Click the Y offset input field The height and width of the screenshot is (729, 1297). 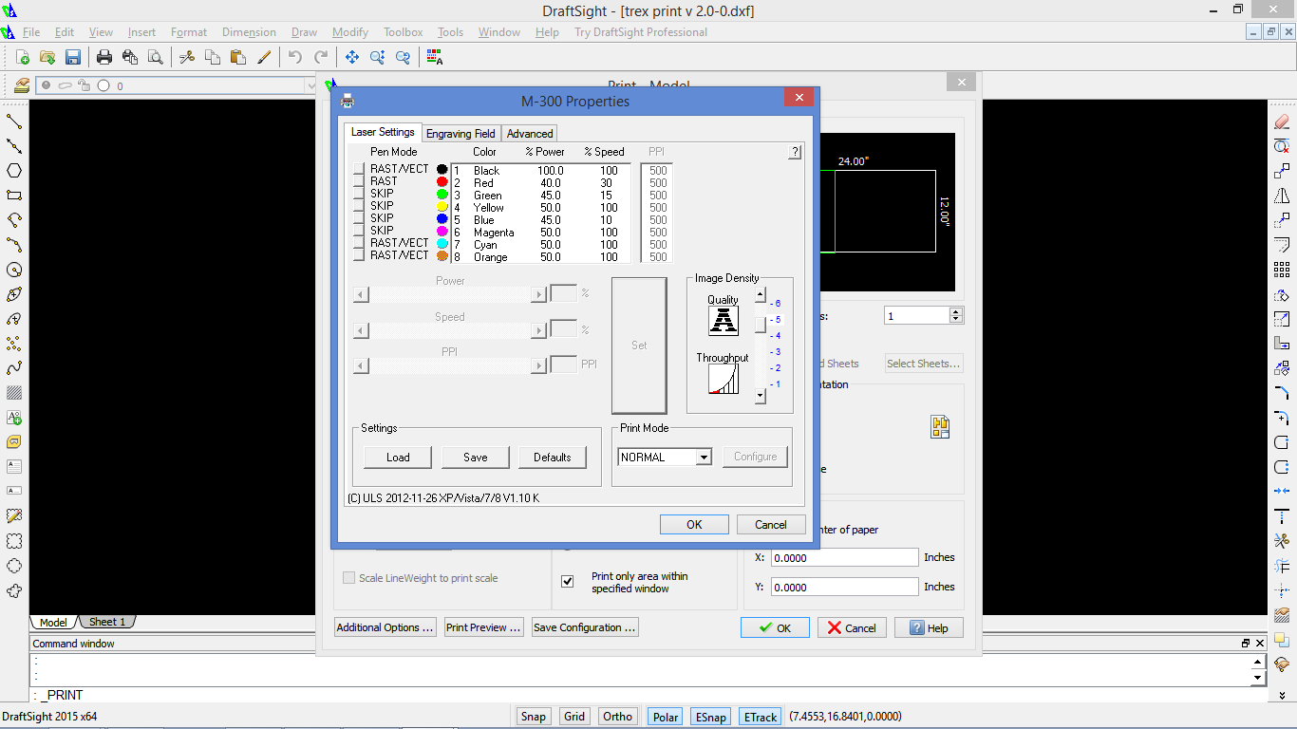844,587
